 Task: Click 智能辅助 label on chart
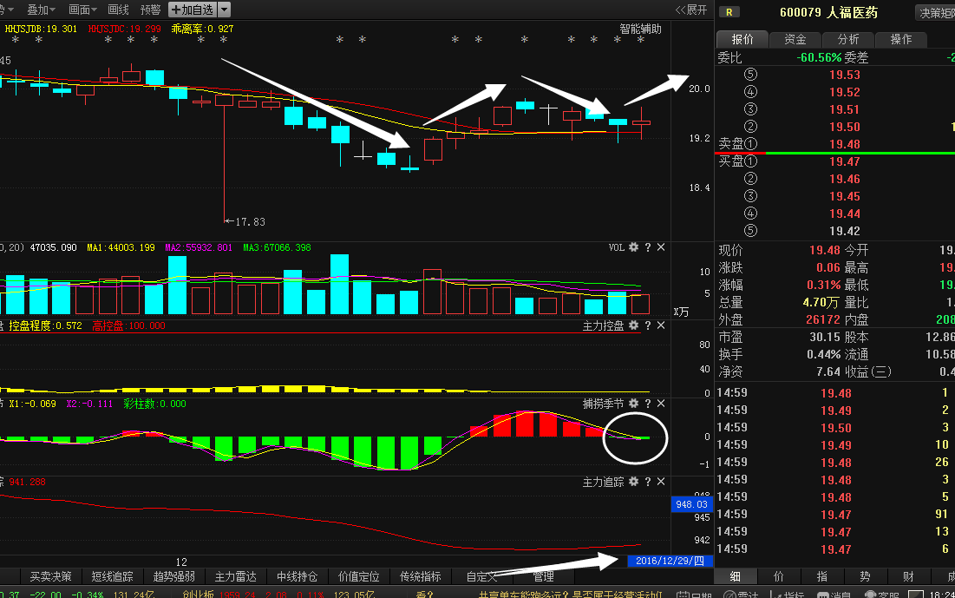click(640, 29)
